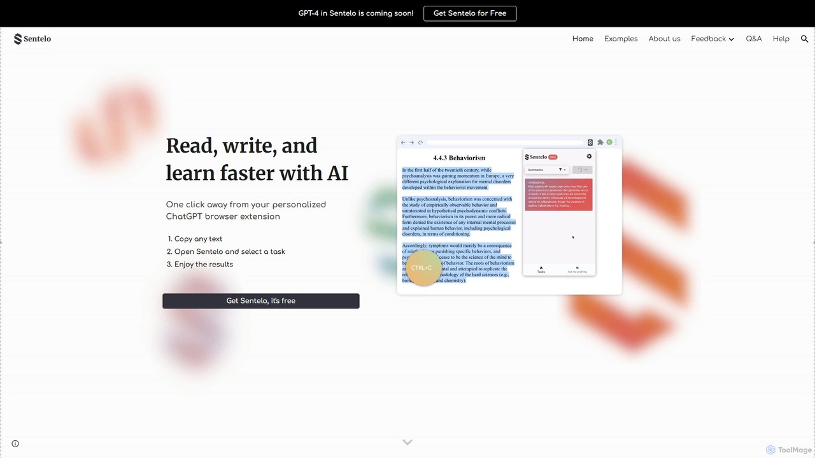
Task: Click the info circle icon at bottom left
Action: point(15,443)
